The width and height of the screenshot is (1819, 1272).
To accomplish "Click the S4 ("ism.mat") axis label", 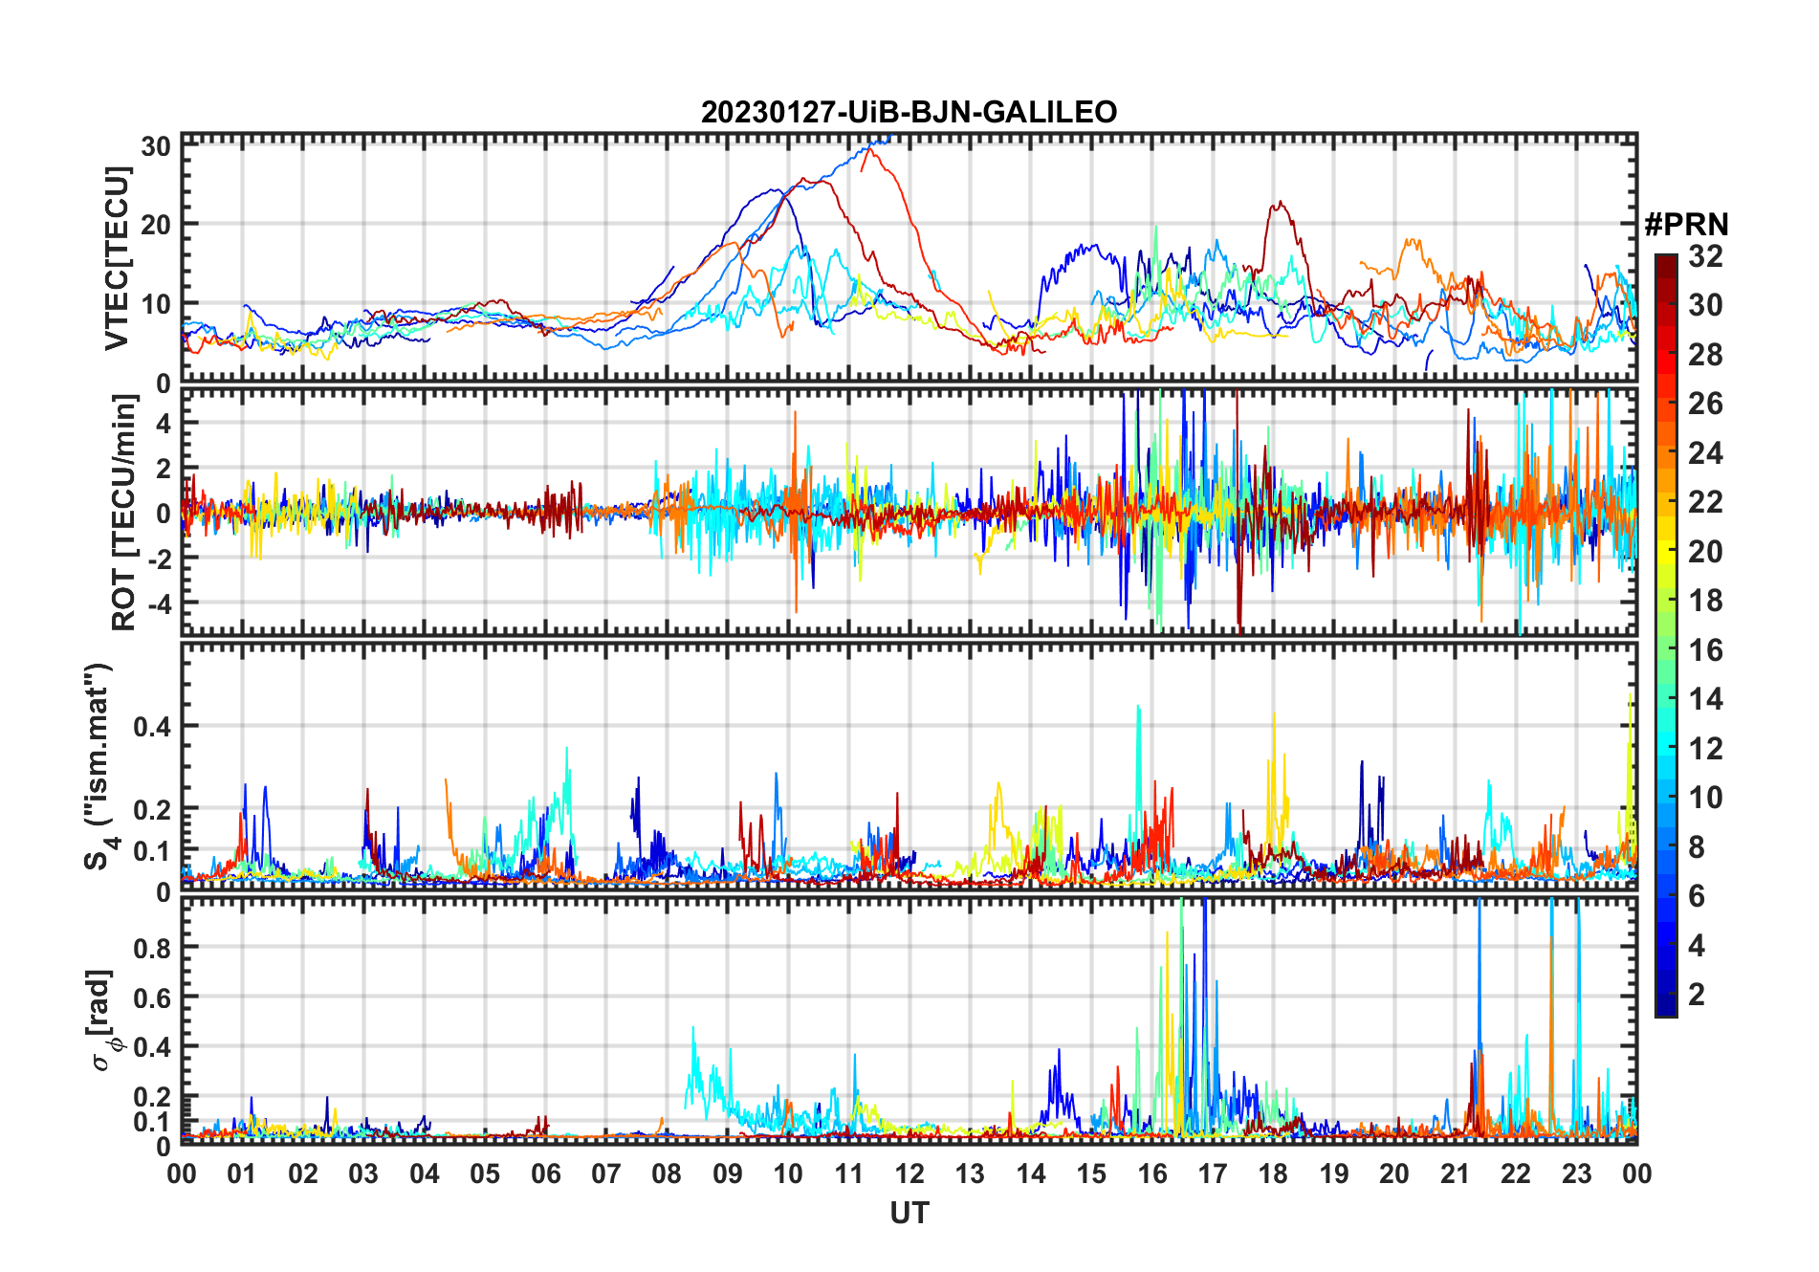I will (99, 767).
